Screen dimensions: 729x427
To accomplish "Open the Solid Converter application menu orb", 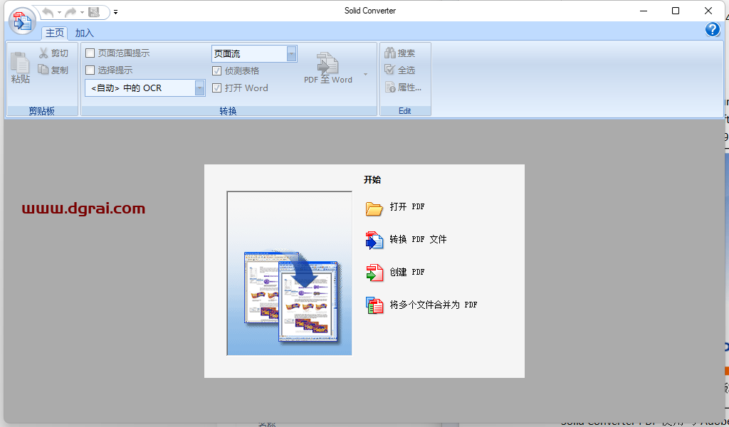I will coord(22,21).
